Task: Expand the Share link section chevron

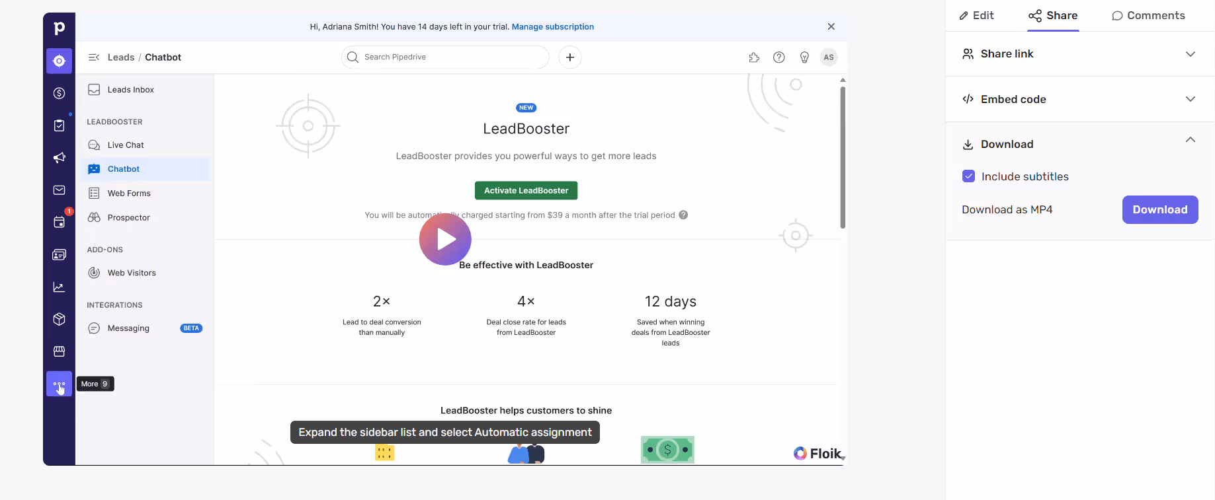Action: (1191, 54)
